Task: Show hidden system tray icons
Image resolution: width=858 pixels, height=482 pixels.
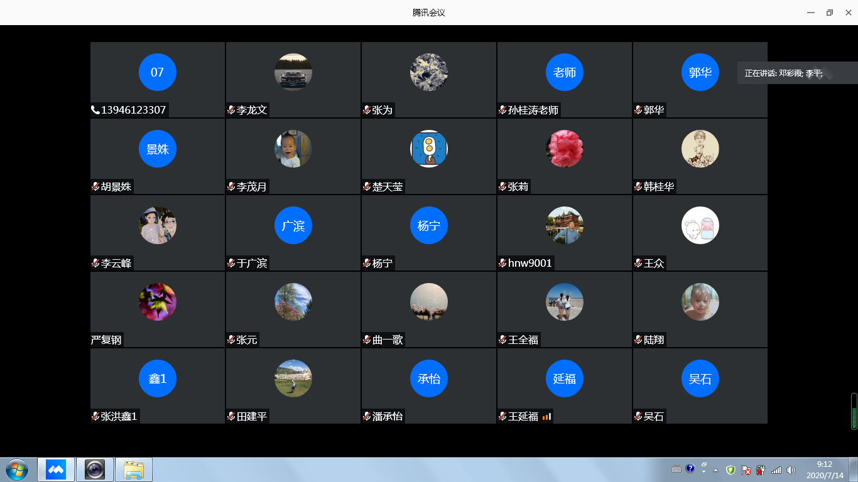Action: pos(715,470)
